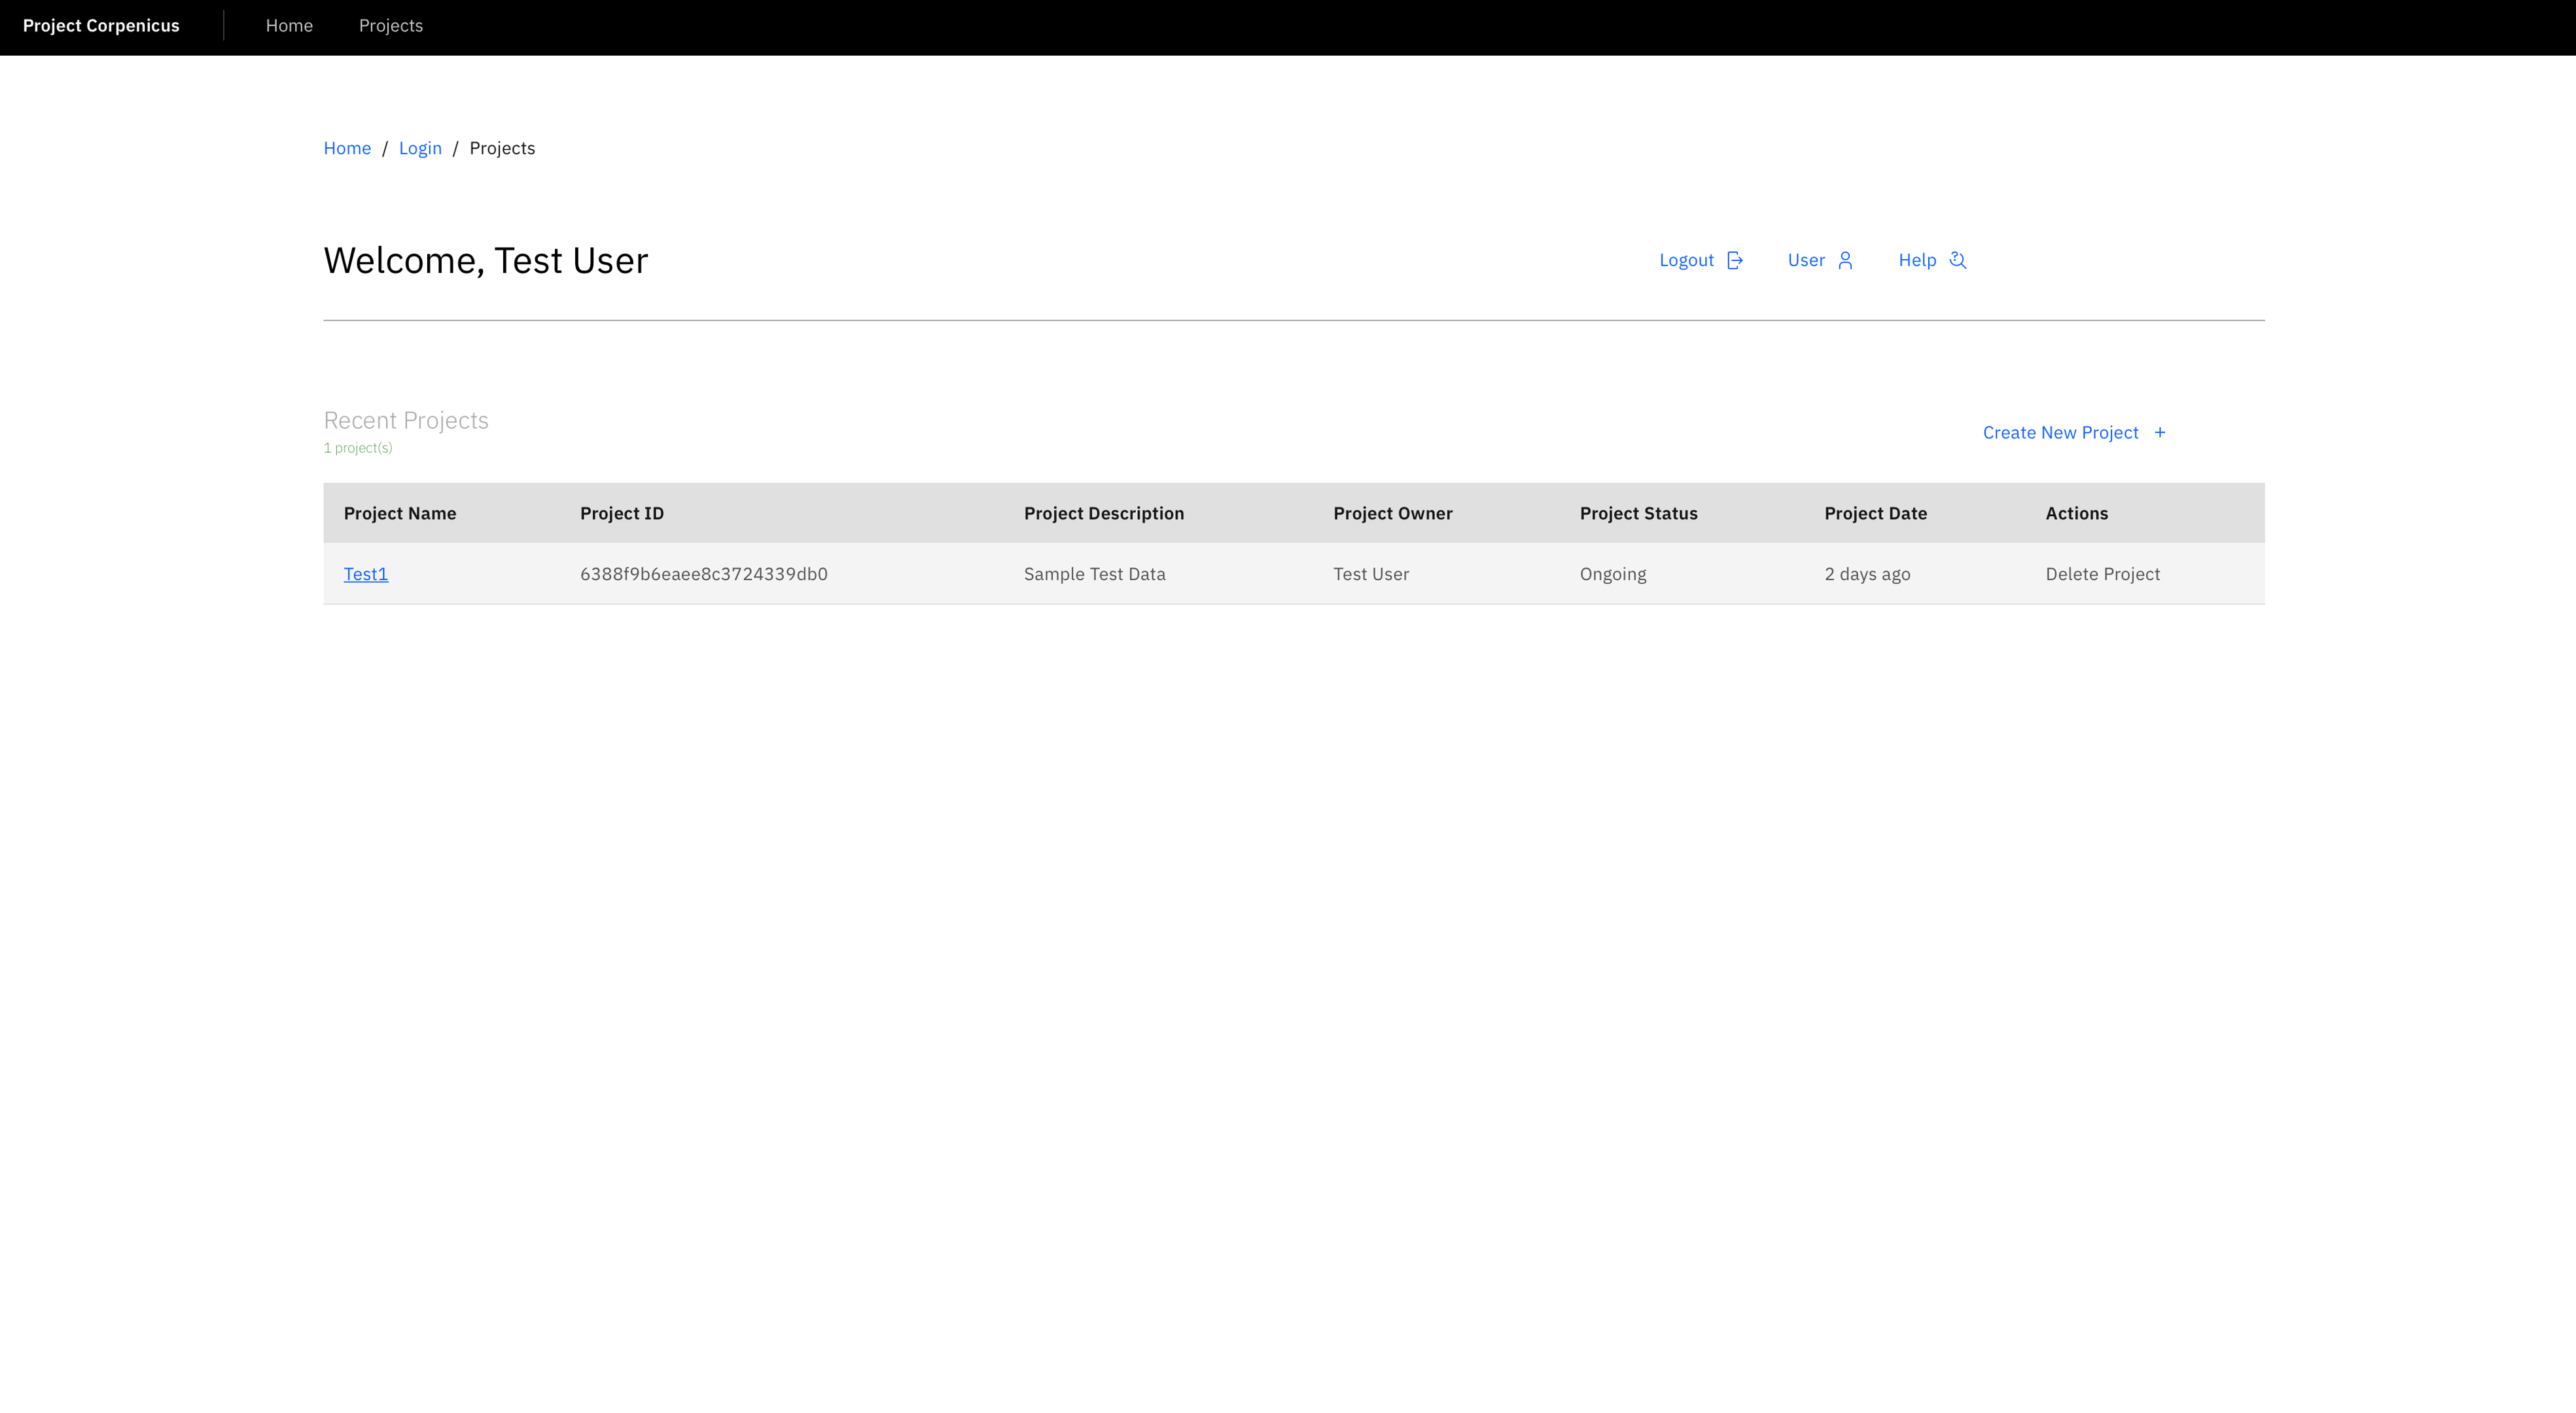This screenshot has height=1413, width=2576.
Task: Click the Project Status column header
Action: [1638, 513]
